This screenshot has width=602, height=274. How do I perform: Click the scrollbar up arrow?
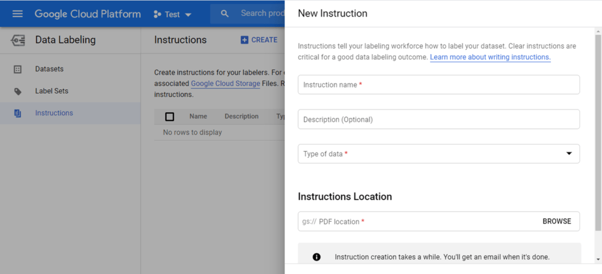[598, 31]
